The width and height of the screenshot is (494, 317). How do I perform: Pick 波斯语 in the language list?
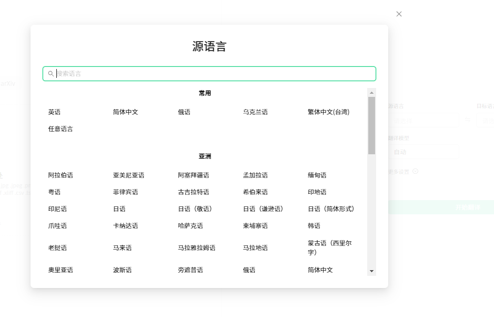[122, 270]
